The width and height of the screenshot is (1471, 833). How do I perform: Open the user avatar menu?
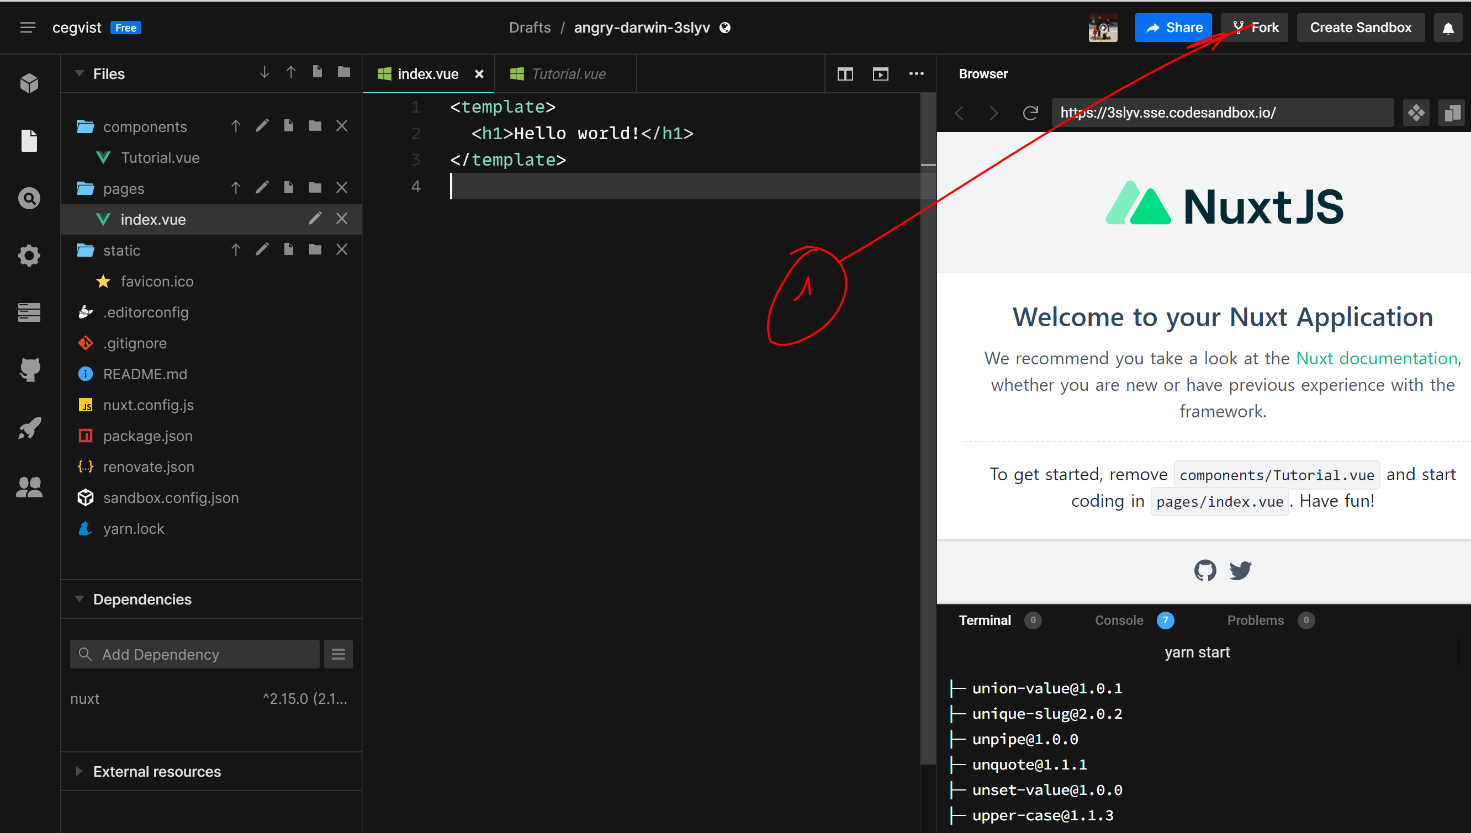click(x=1103, y=28)
